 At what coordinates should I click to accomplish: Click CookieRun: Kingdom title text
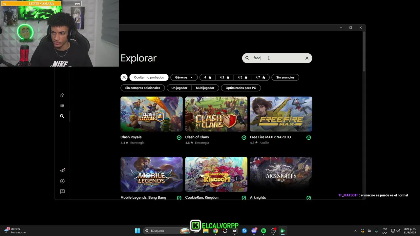[202, 197]
